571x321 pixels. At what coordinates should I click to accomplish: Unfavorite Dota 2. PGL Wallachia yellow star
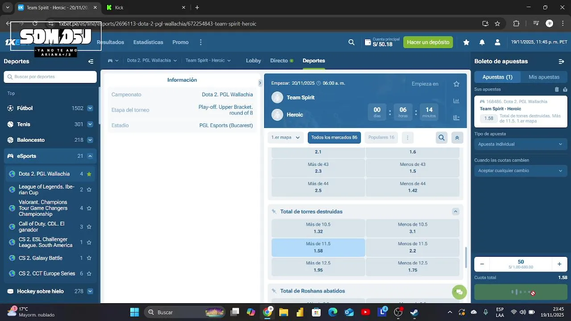pyautogui.click(x=89, y=174)
